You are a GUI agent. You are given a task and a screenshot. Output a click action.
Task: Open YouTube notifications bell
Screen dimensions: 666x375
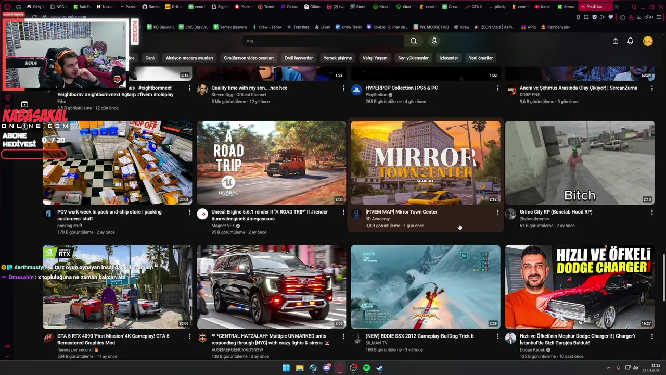[630, 41]
